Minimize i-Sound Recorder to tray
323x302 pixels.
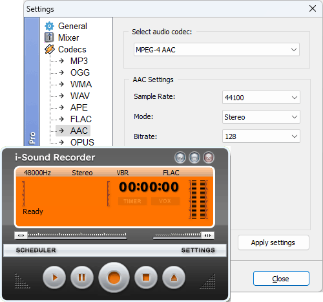(194, 158)
